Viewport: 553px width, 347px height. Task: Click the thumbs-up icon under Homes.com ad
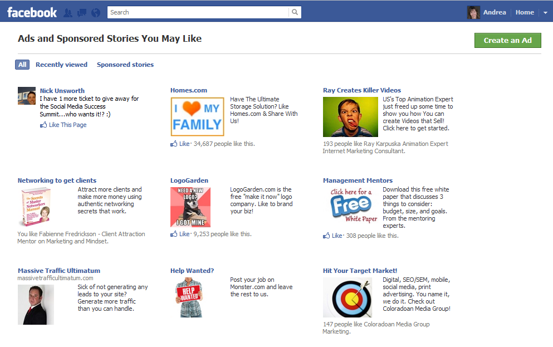(x=174, y=144)
